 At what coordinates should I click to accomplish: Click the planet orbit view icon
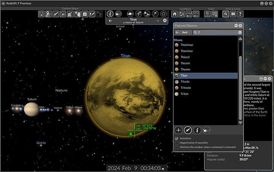point(130,14)
